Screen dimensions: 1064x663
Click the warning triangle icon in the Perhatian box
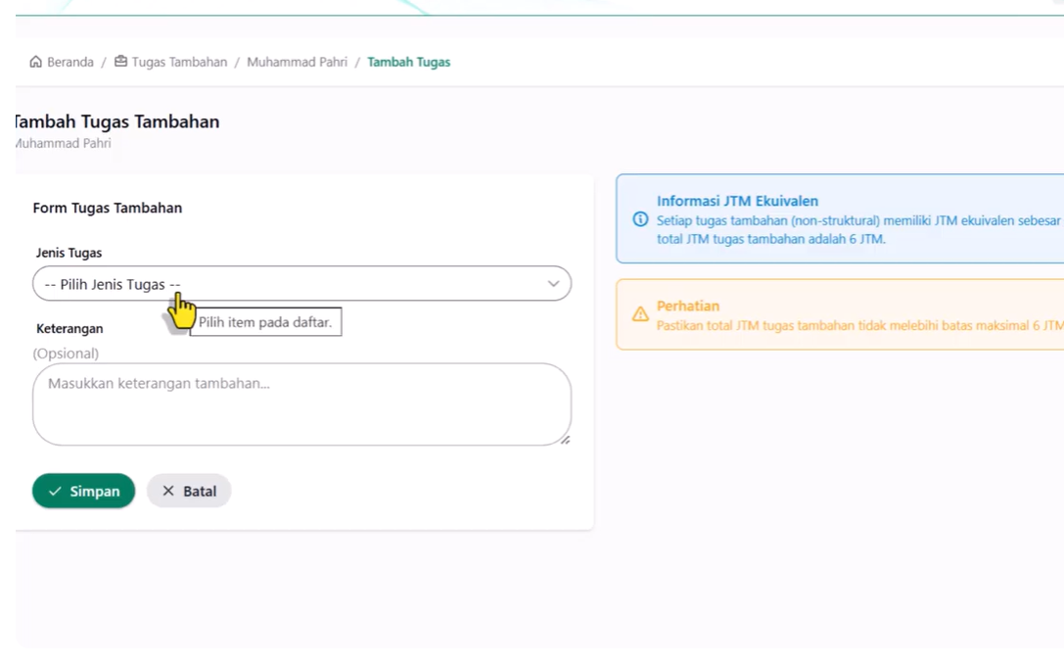[640, 314]
